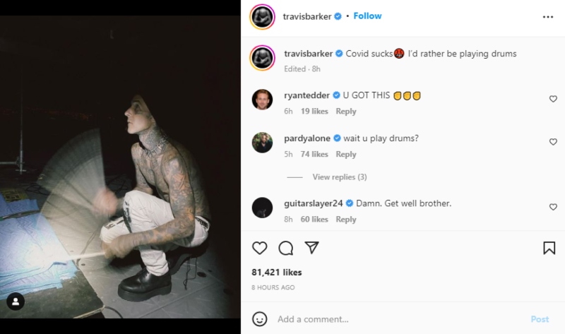Share post via paper plane icon
The height and width of the screenshot is (334, 565).
[311, 248]
